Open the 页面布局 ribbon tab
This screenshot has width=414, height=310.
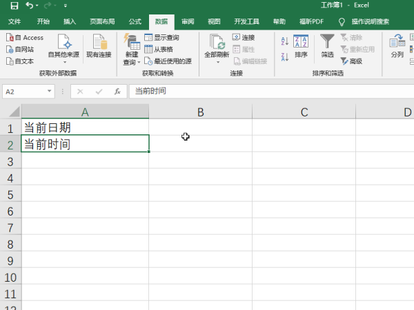coord(102,21)
